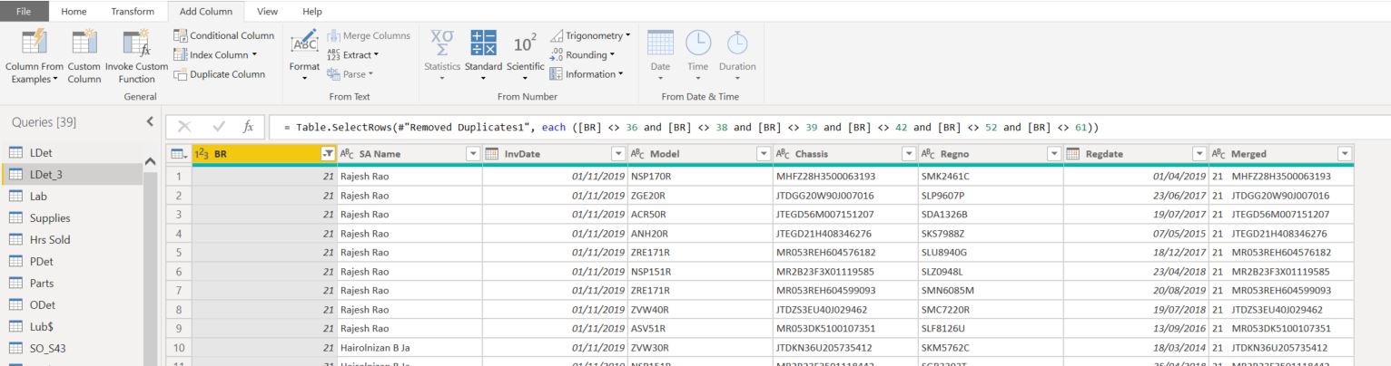Switch to the View tab
The image size is (1391, 366).
point(268,11)
